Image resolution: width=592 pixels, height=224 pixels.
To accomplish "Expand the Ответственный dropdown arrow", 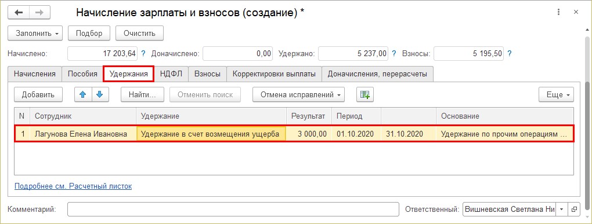I will [562, 209].
